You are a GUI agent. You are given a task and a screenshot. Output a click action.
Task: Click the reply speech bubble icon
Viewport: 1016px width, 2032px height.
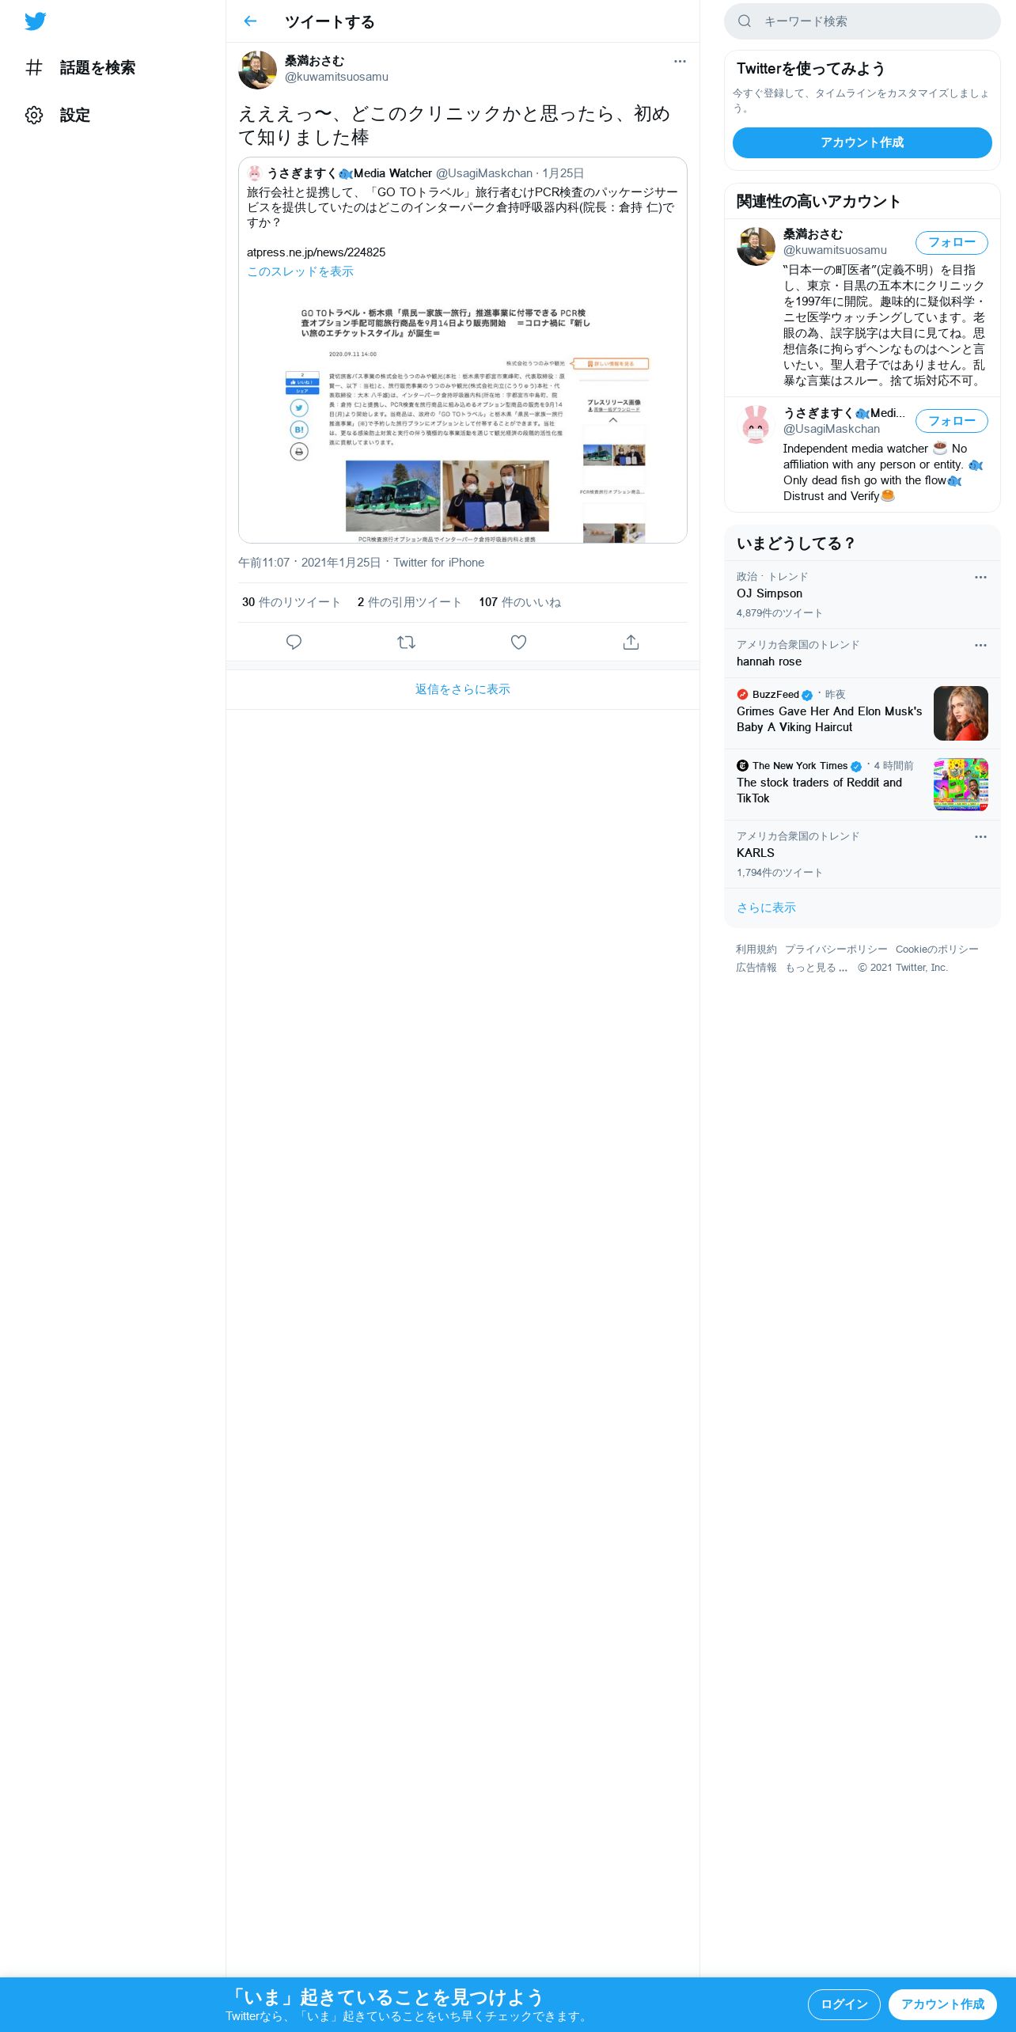tap(294, 642)
